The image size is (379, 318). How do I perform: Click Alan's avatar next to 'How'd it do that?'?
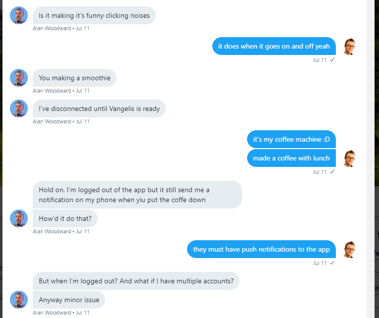point(19,218)
